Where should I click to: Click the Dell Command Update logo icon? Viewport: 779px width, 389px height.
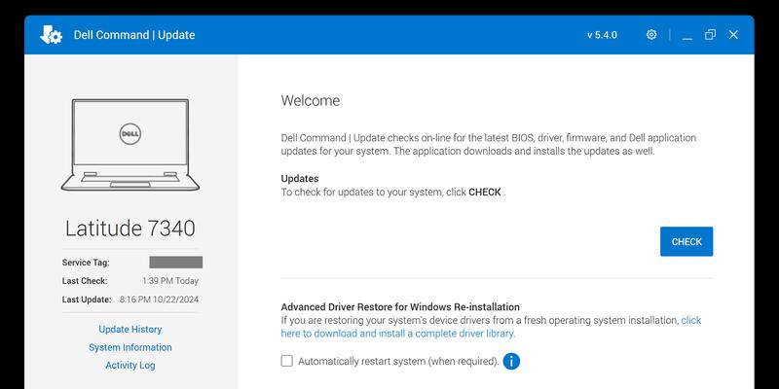[51, 35]
